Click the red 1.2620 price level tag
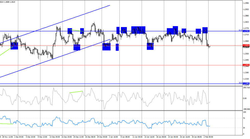This screenshot has height=139, width=250. (246, 46)
